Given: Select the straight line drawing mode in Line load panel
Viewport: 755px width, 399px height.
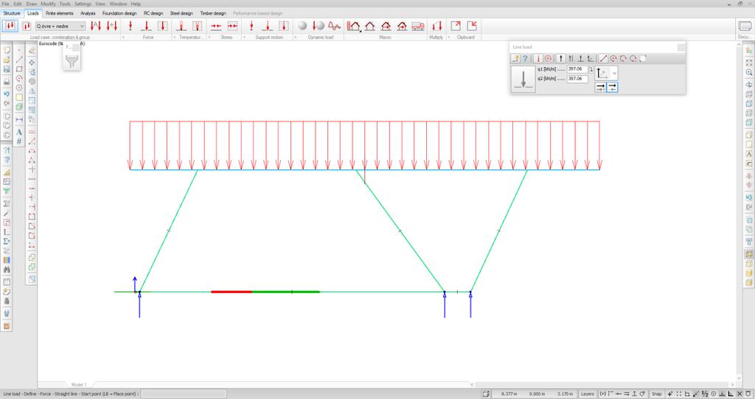Looking at the screenshot, I should (603, 59).
